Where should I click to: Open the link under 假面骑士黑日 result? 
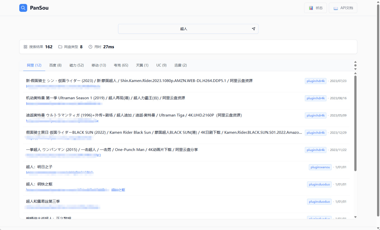59,138
